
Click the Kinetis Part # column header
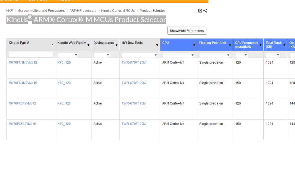click(x=31, y=45)
